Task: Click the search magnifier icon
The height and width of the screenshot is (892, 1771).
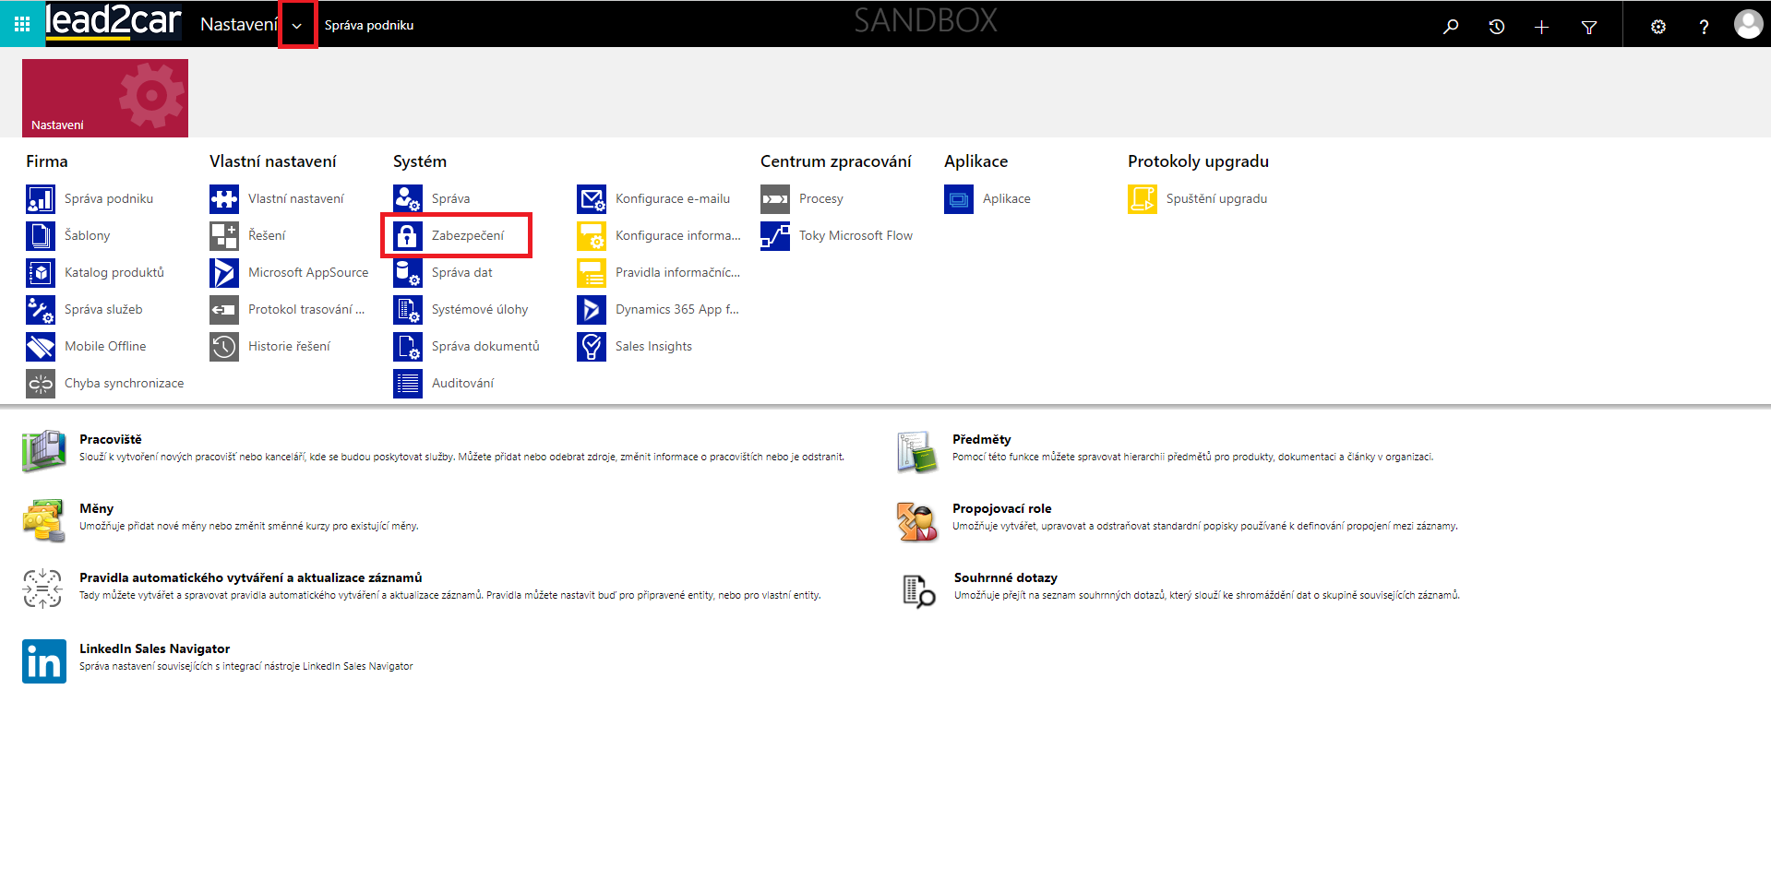Action: coord(1451,27)
